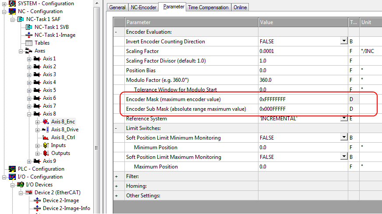Viewport: 382px width, 214px height.
Task: Click the Axis 2 icon
Action: 37,67
